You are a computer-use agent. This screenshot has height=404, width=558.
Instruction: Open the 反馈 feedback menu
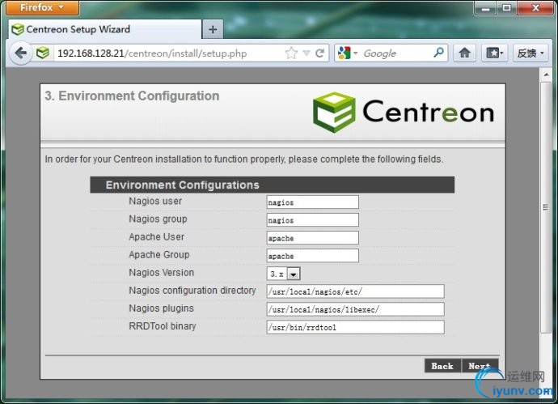(x=531, y=53)
